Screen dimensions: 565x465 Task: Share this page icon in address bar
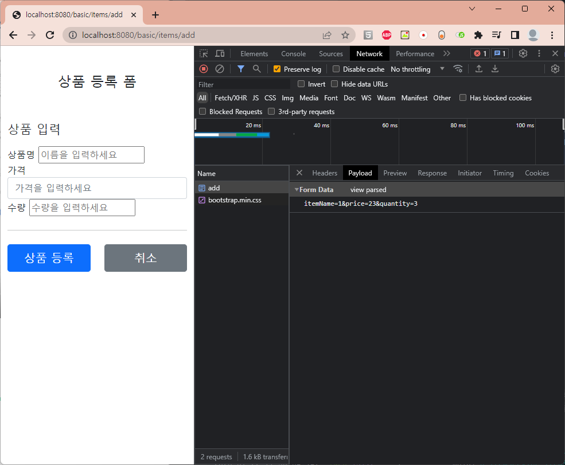327,35
